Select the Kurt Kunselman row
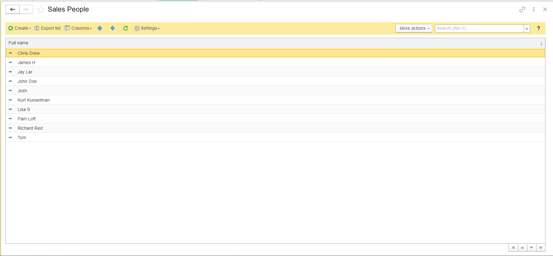The width and height of the screenshot is (553, 256). point(33,100)
